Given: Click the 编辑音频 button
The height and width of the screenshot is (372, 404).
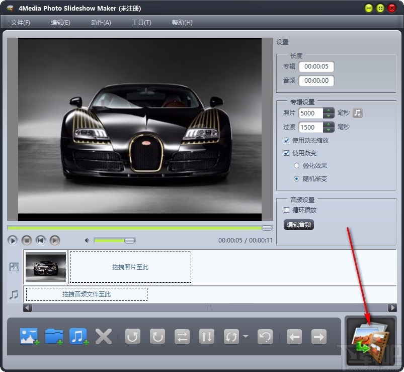Looking at the screenshot, I should coord(299,225).
